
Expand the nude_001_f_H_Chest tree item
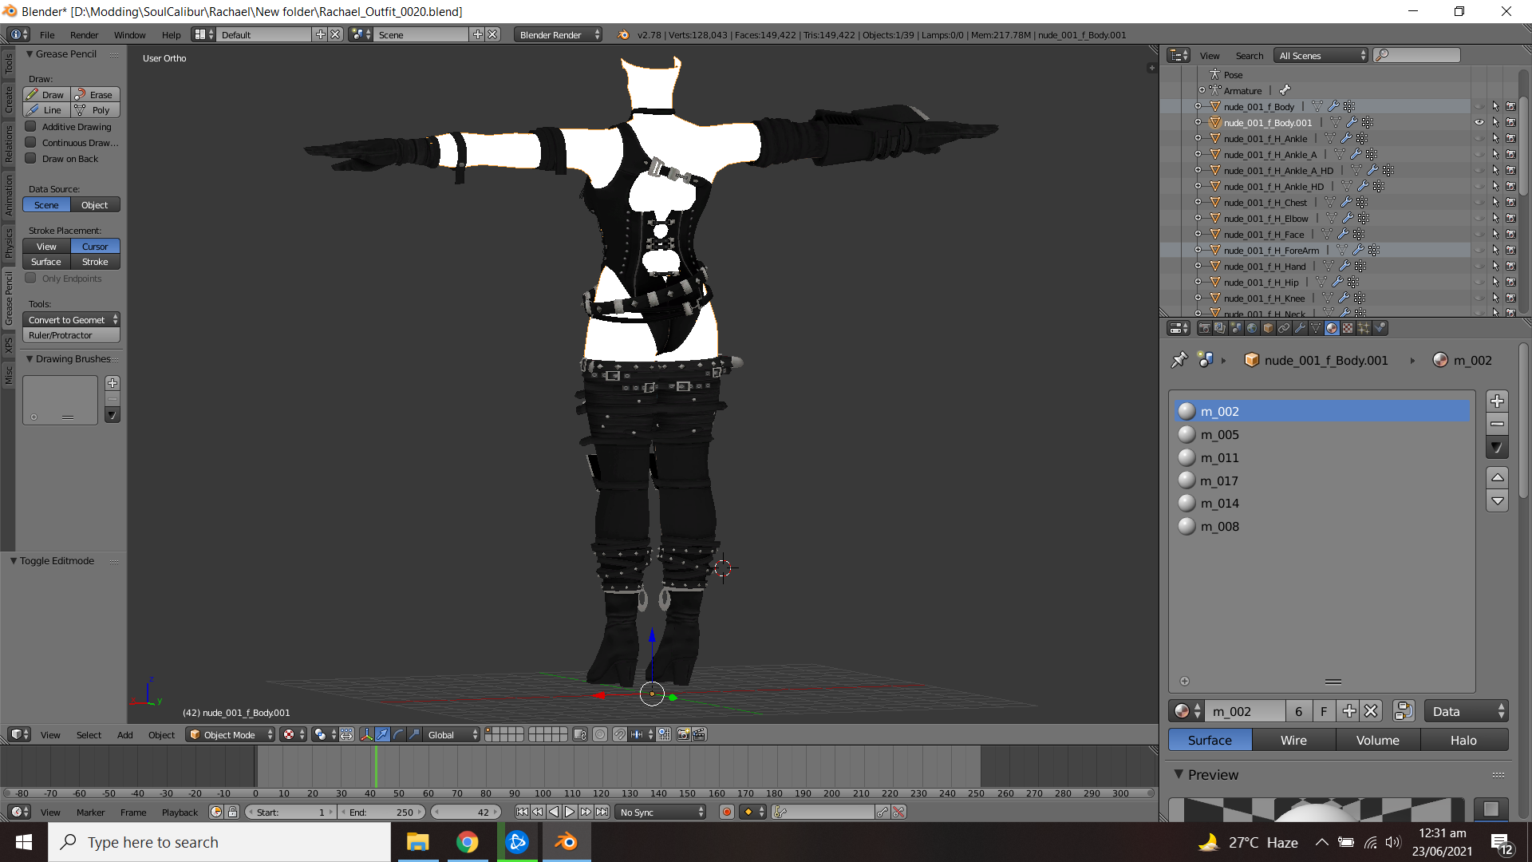pyautogui.click(x=1198, y=202)
